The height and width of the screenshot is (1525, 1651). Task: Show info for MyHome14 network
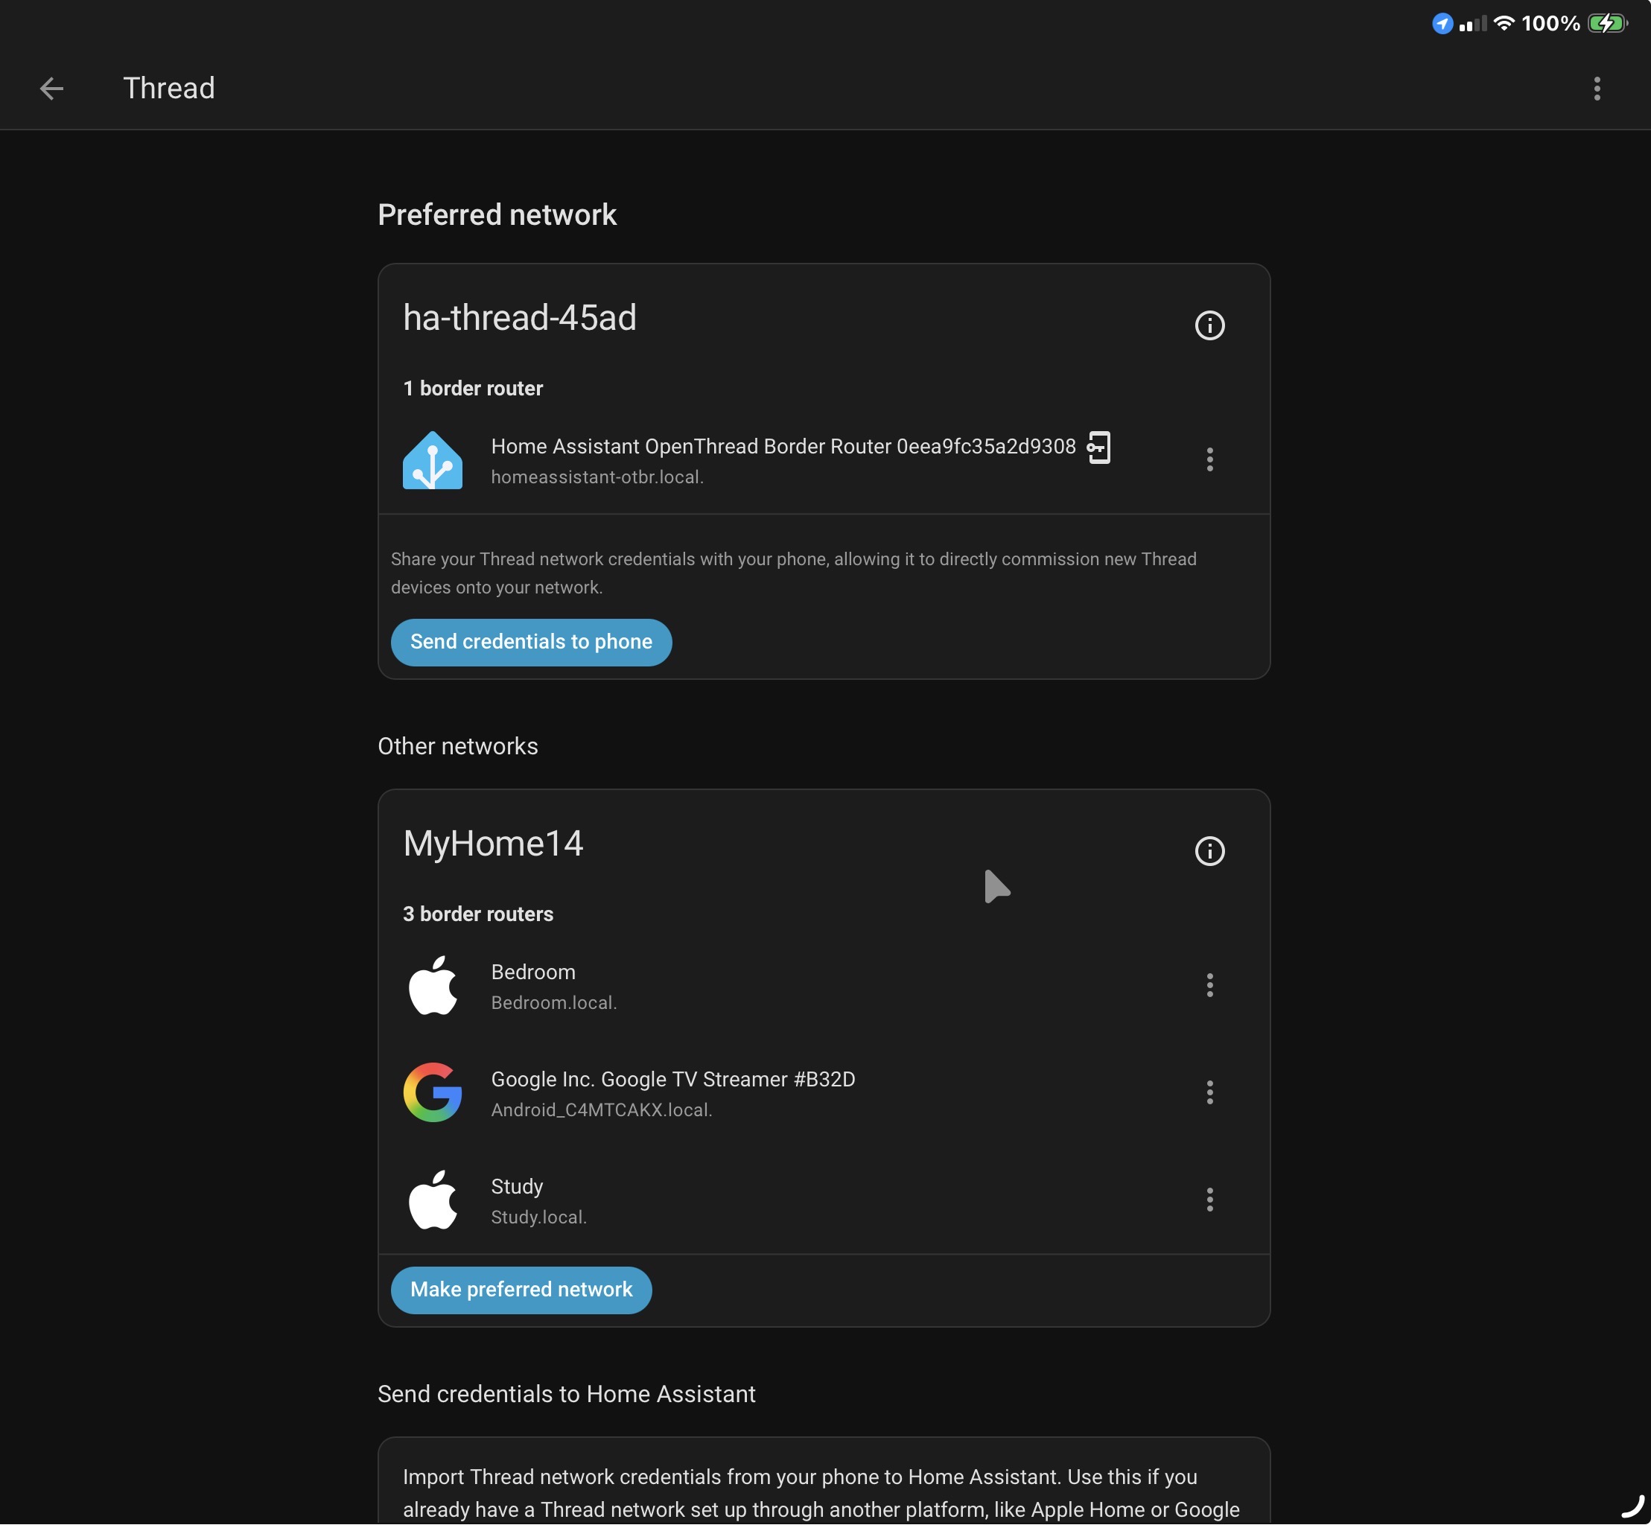tap(1209, 851)
